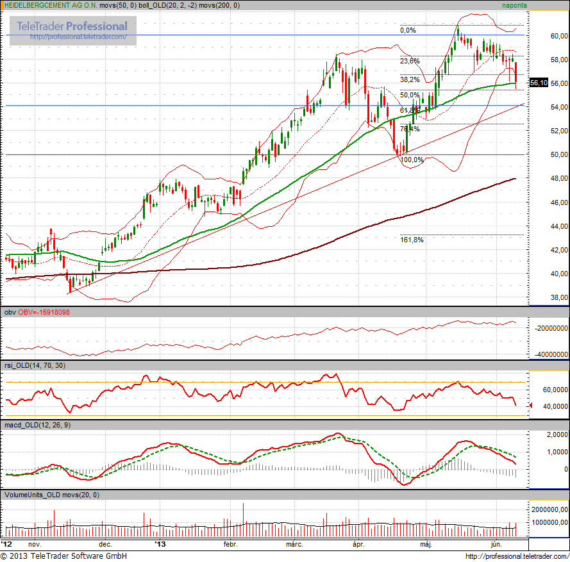Image resolution: width=570 pixels, height=562 pixels.
Task: Click the © 2013 TeleTrader Software GmbH copyright text
Action: (x=64, y=556)
